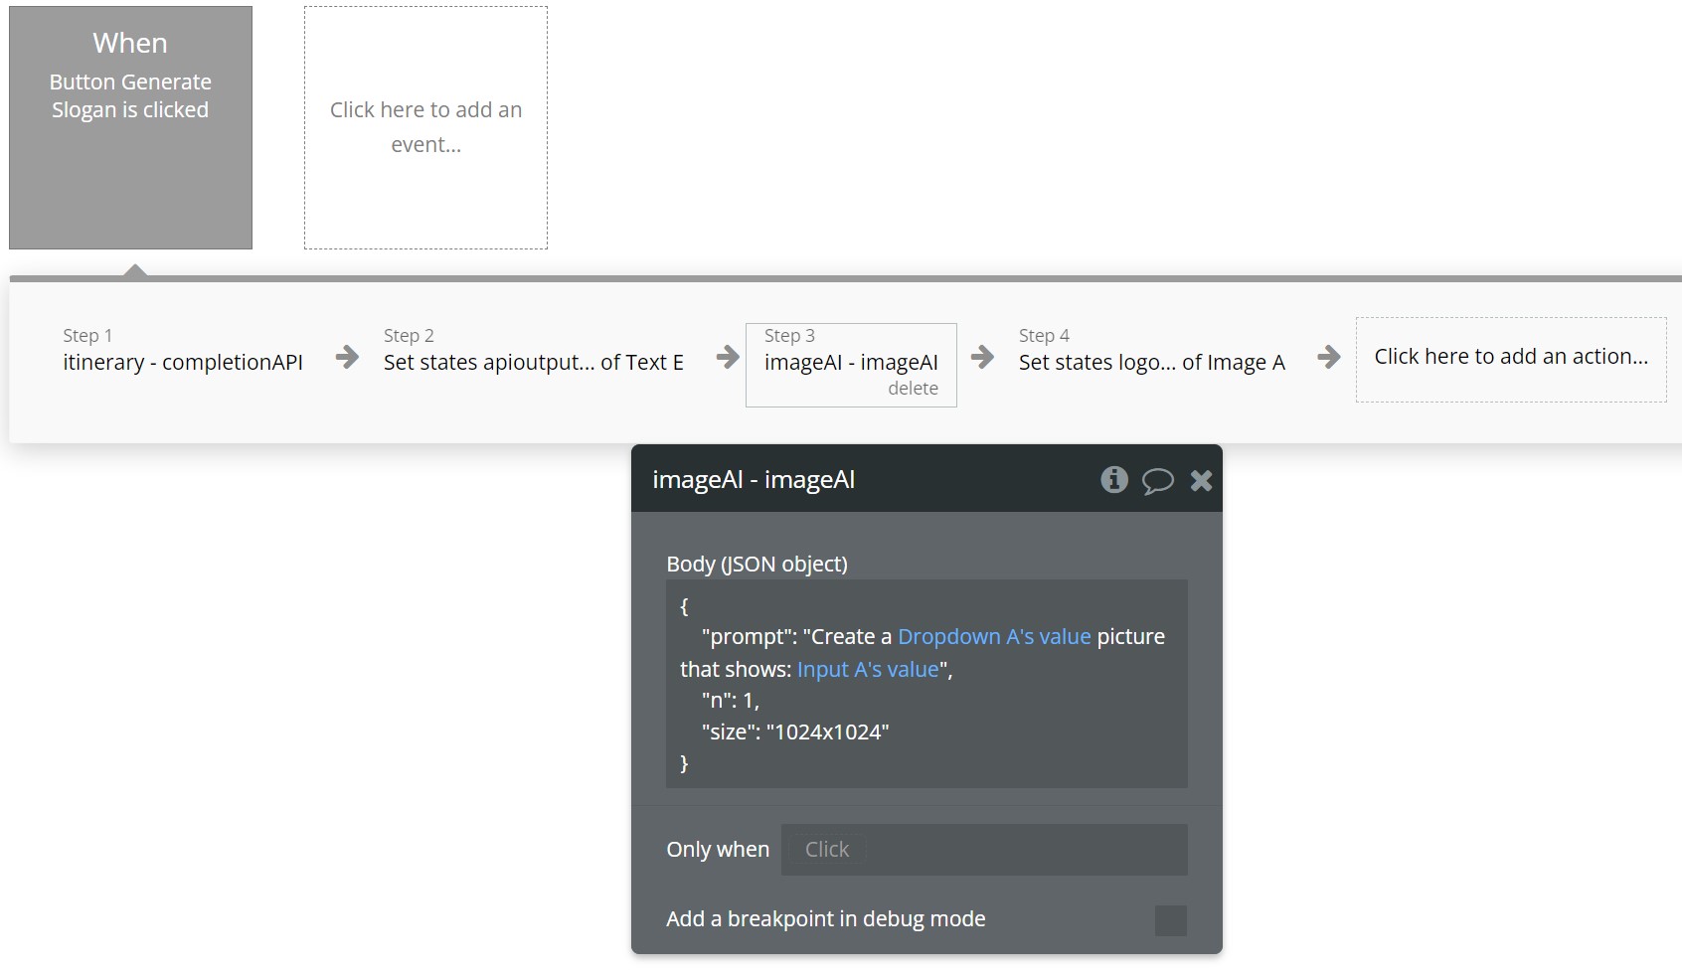1682x975 pixels.
Task: Select the Button Generate Slogan clicked event
Action: pyautogui.click(x=130, y=125)
